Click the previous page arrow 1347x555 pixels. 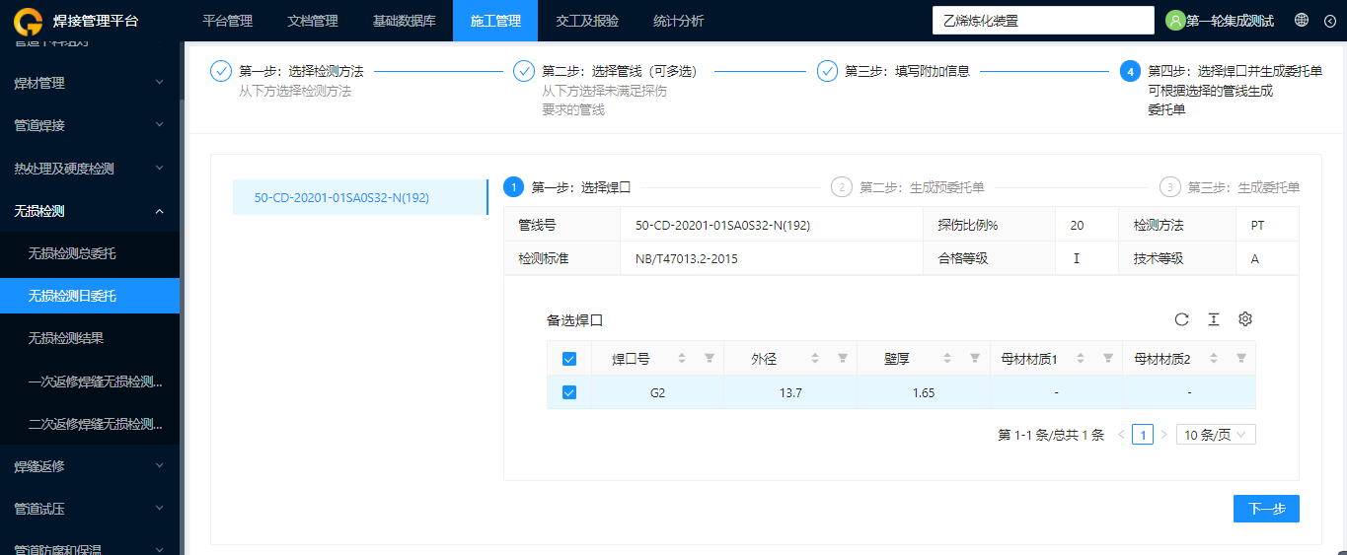click(x=1121, y=435)
